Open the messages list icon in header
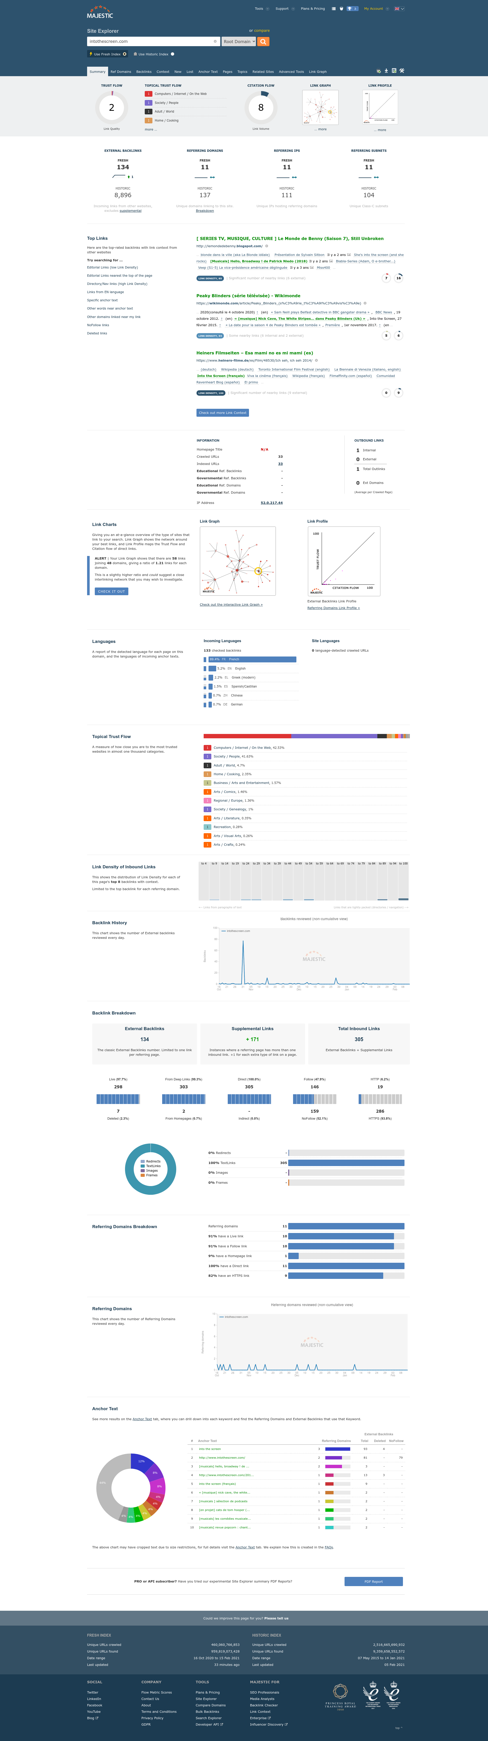 tap(334, 9)
